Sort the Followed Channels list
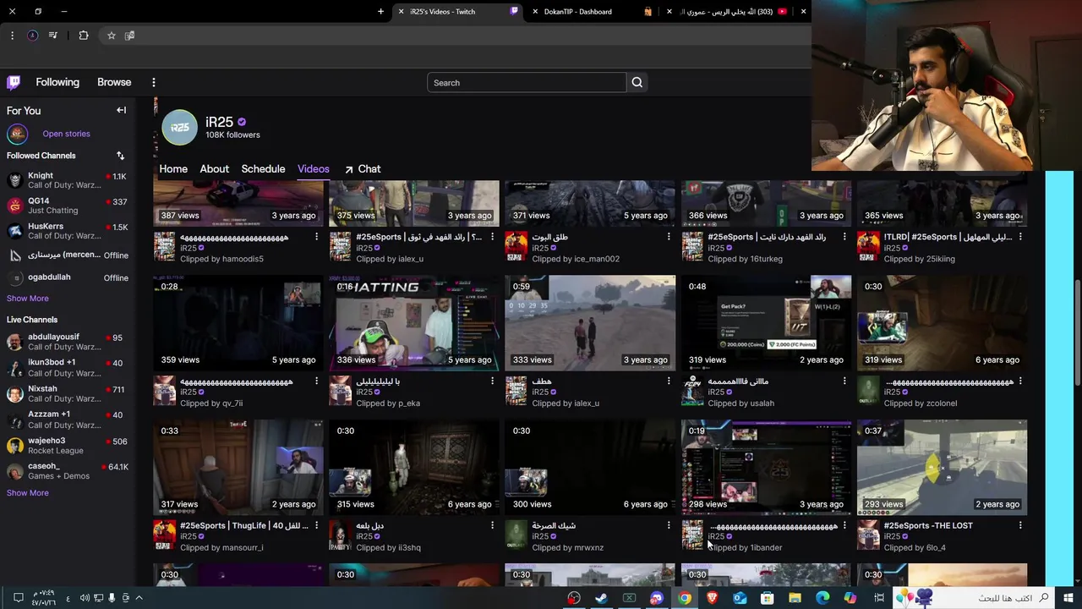The image size is (1082, 609). coord(120,156)
